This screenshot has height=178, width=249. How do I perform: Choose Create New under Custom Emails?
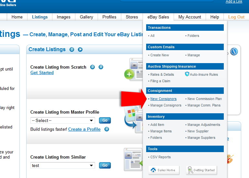[x=160, y=55]
